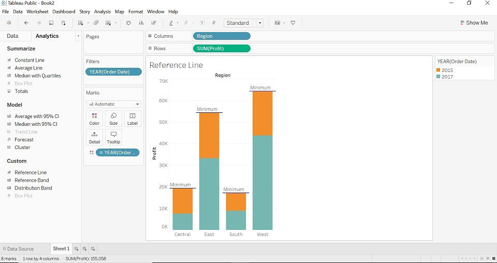Select Forecast under Model
497x263 pixels.
tap(24, 140)
